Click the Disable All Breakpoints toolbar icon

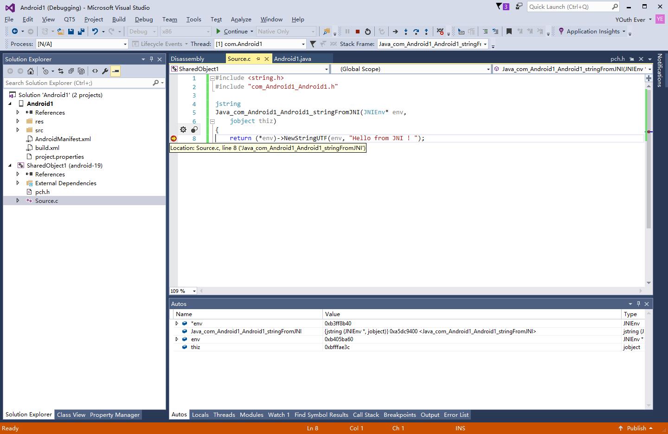click(x=440, y=32)
